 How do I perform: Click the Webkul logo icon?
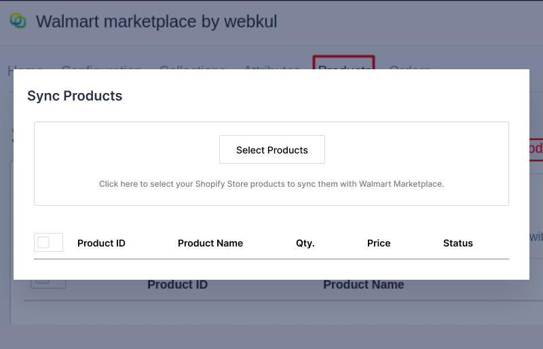click(x=18, y=21)
